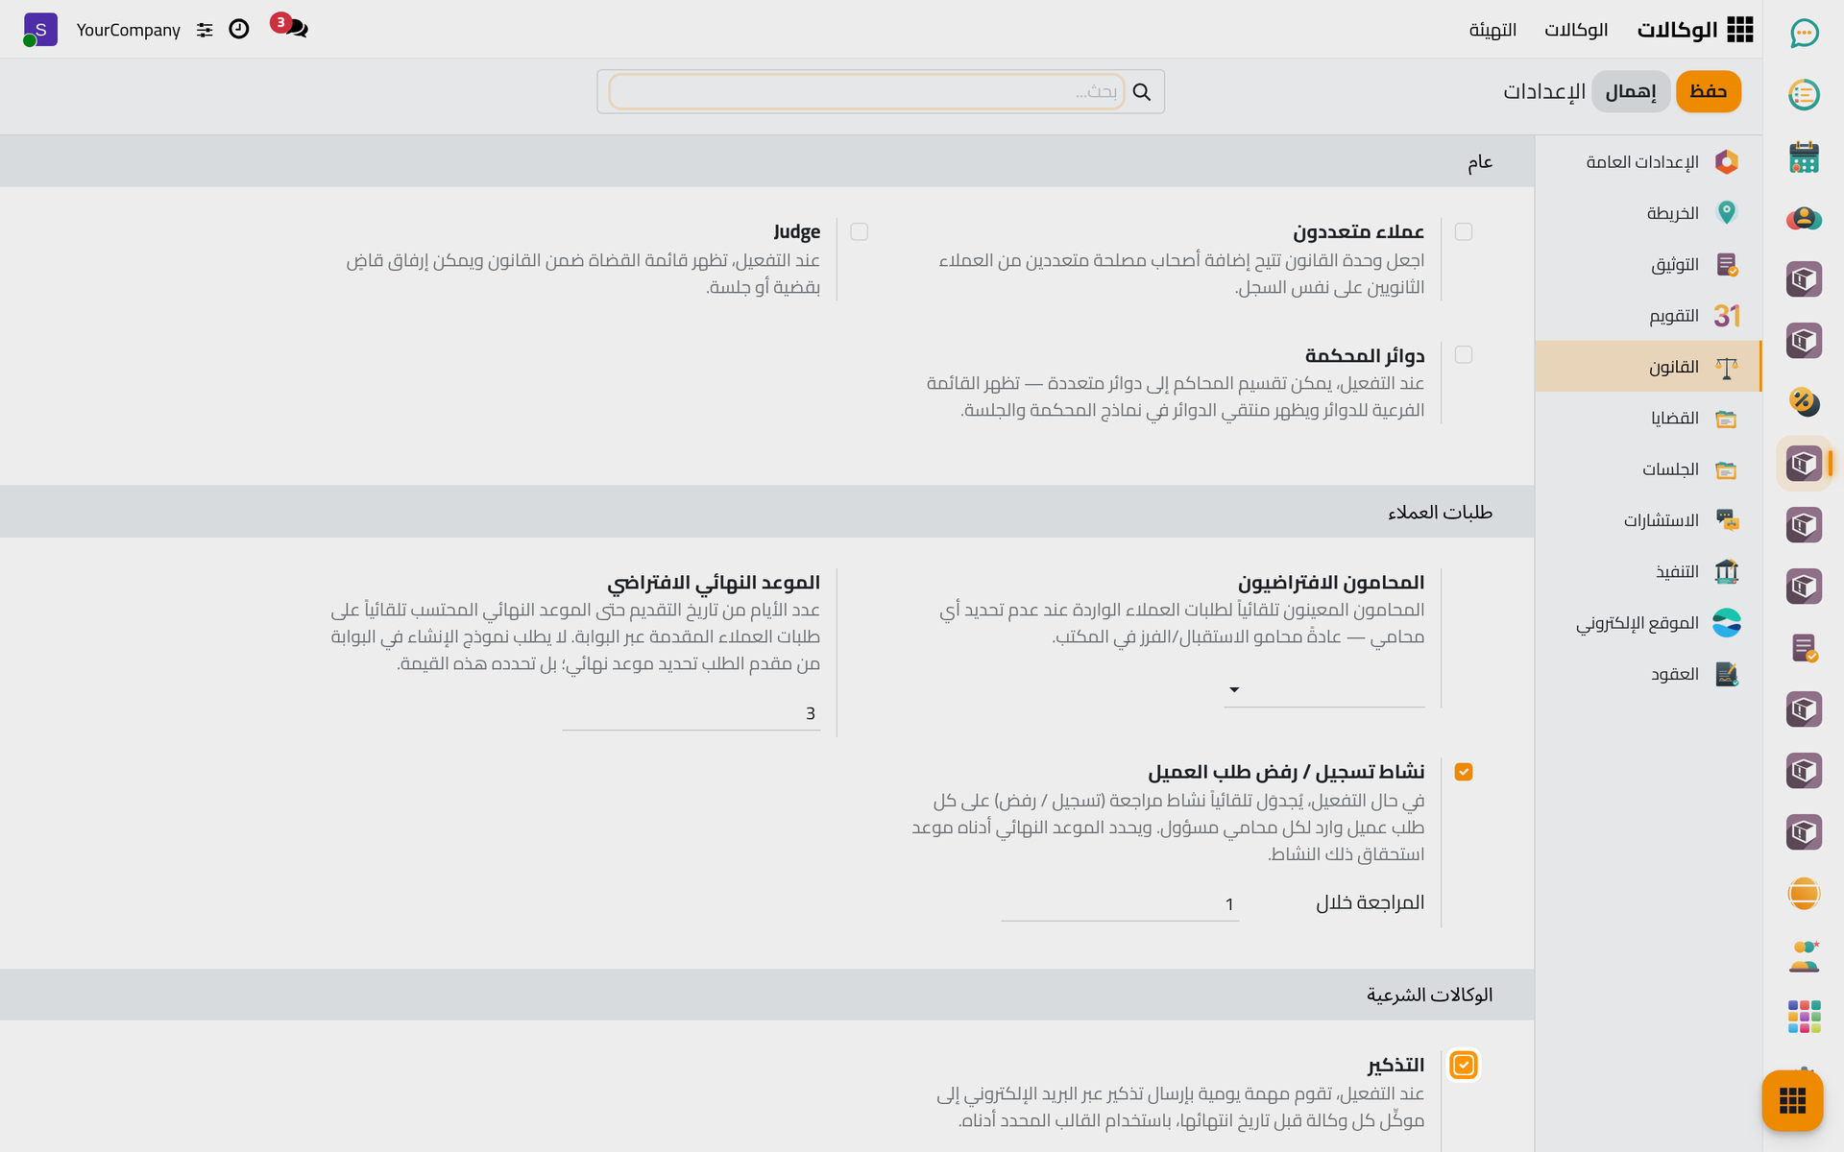The height and width of the screenshot is (1152, 1844).
Task: Click the إهمال discard button
Action: pos(1631,91)
